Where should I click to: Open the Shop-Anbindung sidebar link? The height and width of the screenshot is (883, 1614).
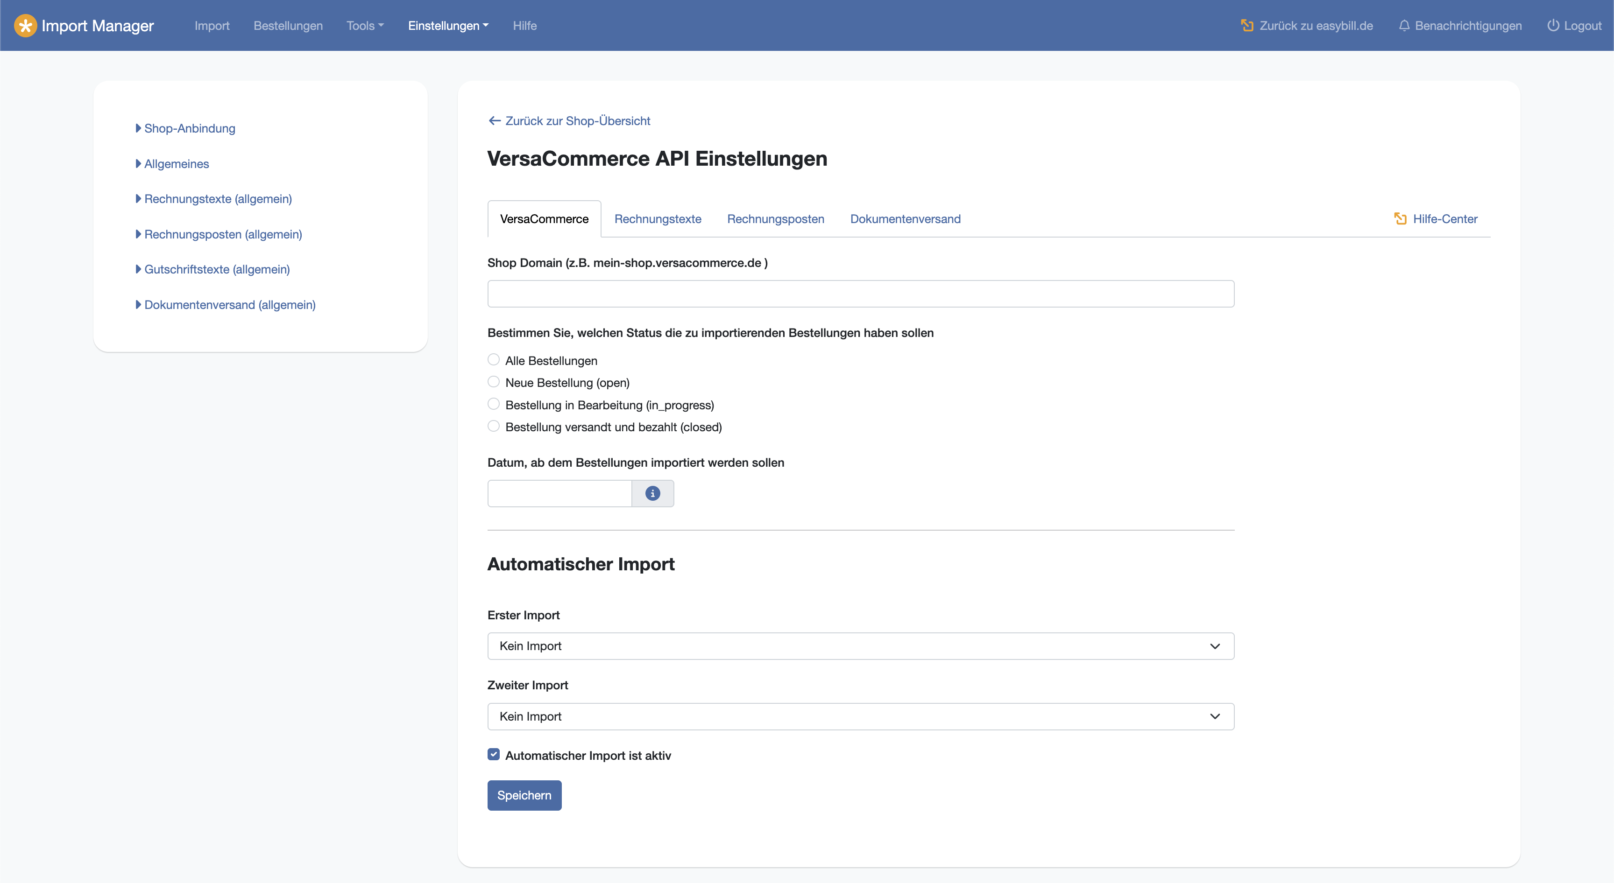(190, 128)
